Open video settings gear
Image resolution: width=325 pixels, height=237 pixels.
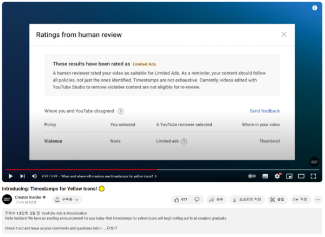tap(277, 176)
